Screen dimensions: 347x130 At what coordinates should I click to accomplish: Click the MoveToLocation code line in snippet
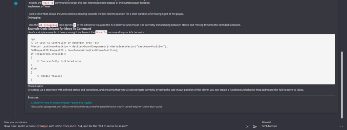[x=75, y=50]
